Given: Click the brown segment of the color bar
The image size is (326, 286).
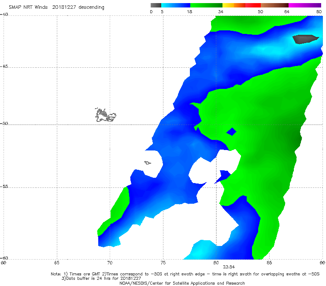Looking at the screenshot, I should 274,5.
